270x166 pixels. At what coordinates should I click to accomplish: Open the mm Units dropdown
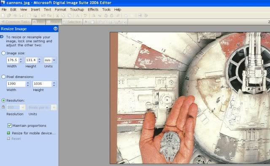click(x=54, y=60)
